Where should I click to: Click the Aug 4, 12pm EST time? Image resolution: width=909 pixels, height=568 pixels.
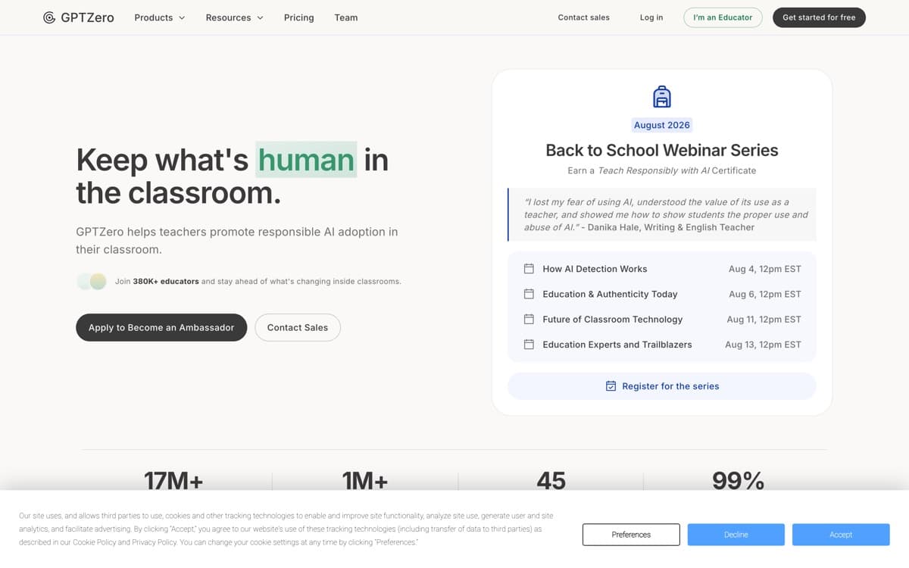coord(765,269)
